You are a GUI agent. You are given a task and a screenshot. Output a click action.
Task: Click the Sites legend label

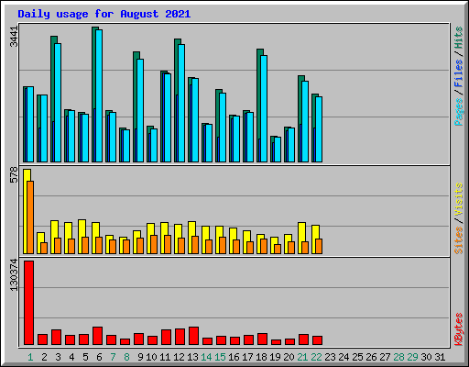[458, 240]
